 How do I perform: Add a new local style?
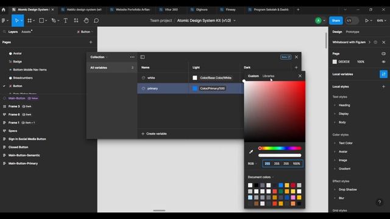pos(383,86)
